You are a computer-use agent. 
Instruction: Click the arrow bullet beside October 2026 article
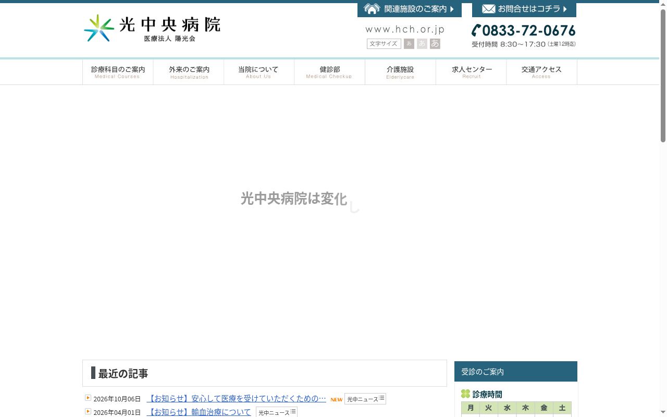click(88, 398)
